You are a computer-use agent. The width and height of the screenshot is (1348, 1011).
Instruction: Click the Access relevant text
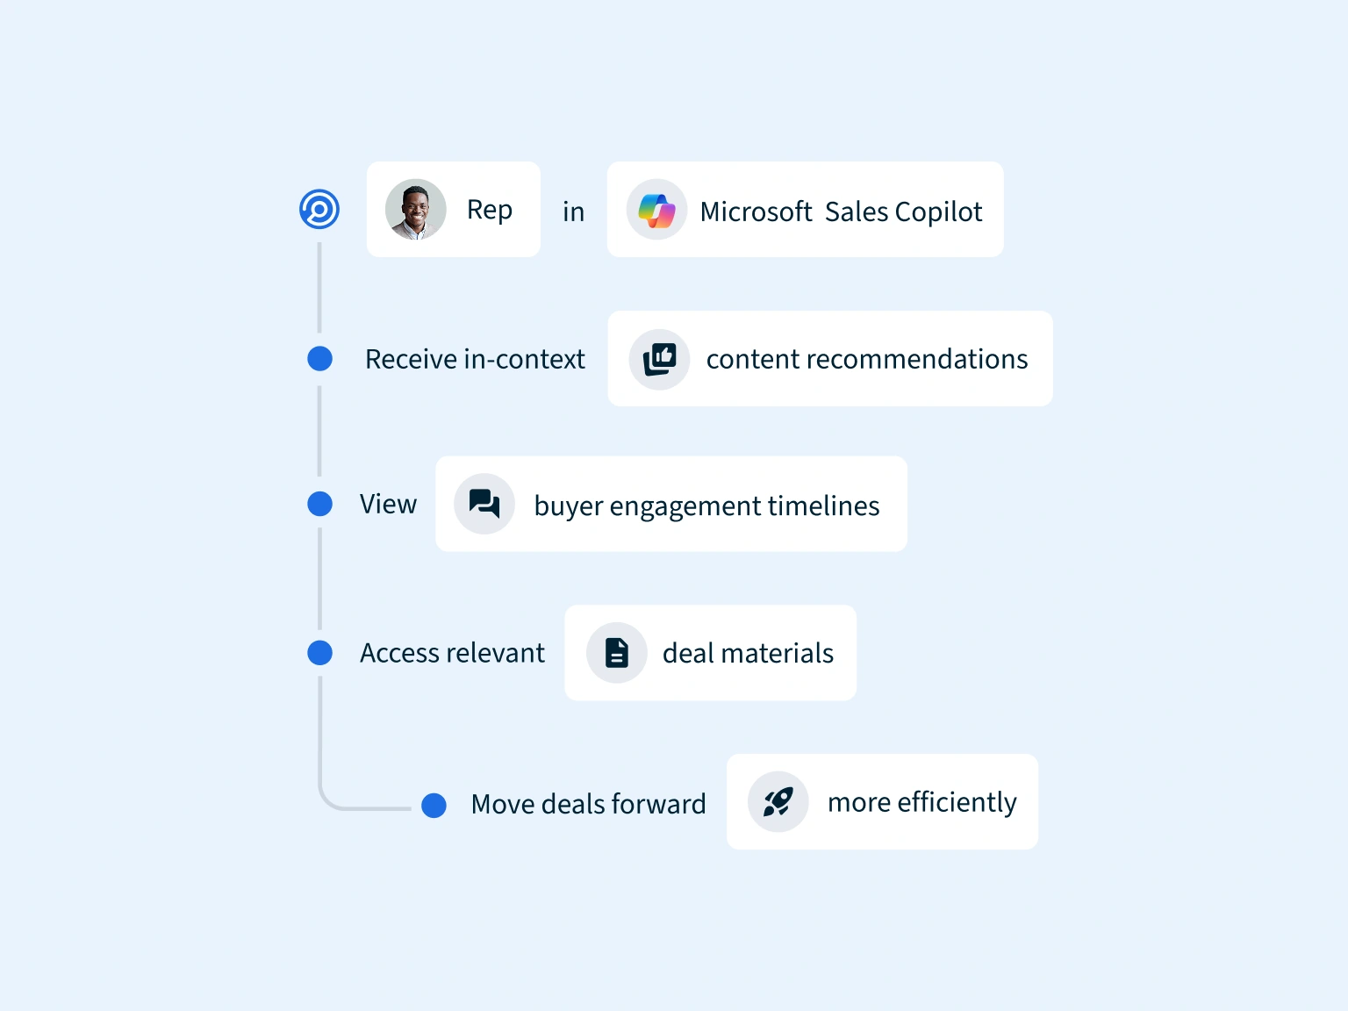click(452, 653)
